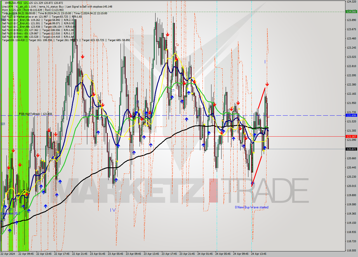This screenshot has height=257, width=358.
Task: Select the '22 Apr 17:45' time label
Action: (x=62, y=254)
